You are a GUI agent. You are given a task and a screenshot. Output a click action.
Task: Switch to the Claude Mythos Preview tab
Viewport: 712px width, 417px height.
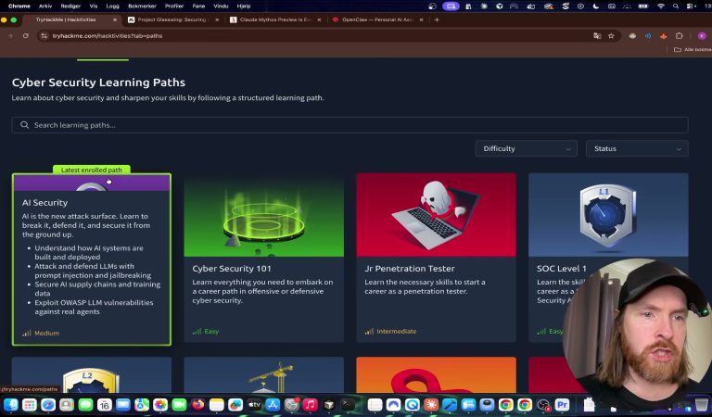tap(275, 19)
